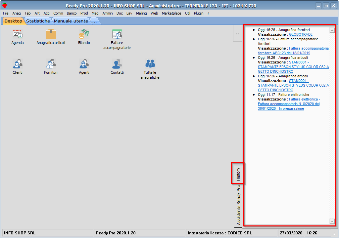Open the Mailing menu

pyautogui.click(x=141, y=13)
